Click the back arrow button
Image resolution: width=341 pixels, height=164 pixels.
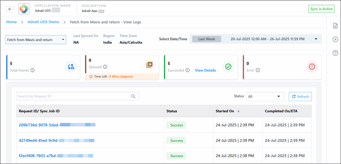coord(10,9)
